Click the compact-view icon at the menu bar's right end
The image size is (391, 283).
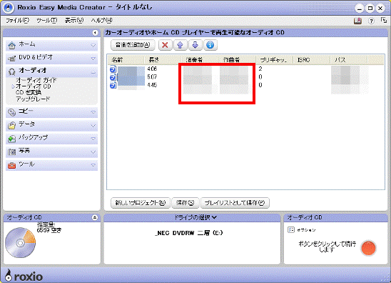click(384, 21)
